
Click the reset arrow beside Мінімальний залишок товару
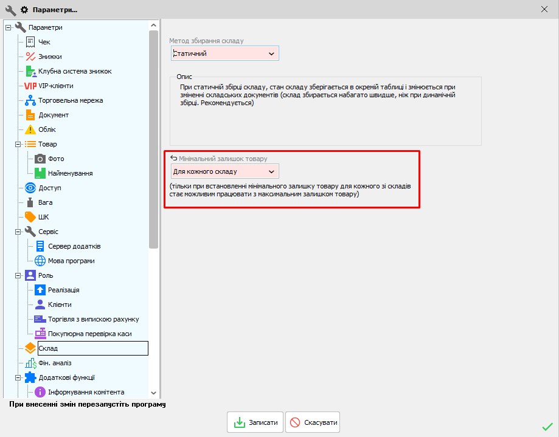[x=173, y=159]
